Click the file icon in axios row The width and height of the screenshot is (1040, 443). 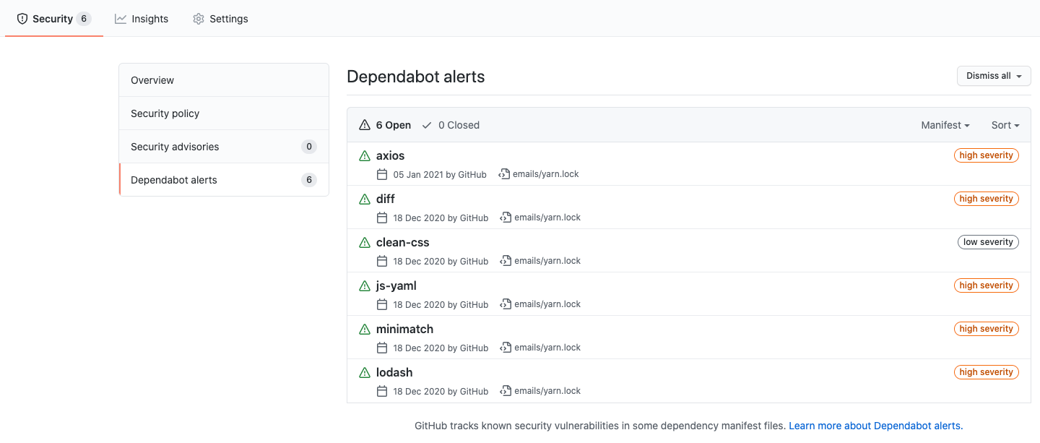(x=504, y=174)
